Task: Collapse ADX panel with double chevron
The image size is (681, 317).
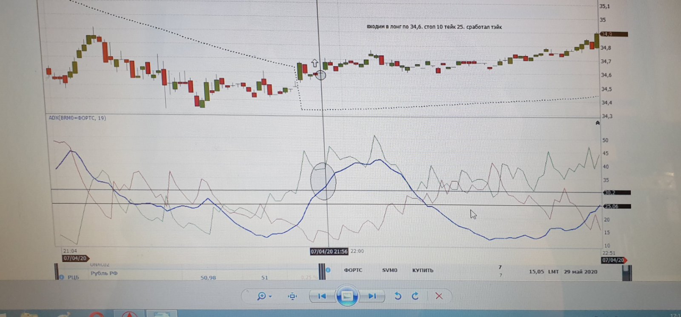Action: [x=598, y=123]
